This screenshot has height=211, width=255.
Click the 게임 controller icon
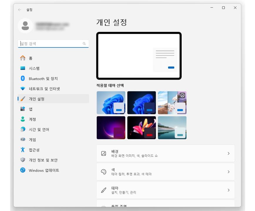tap(23, 139)
